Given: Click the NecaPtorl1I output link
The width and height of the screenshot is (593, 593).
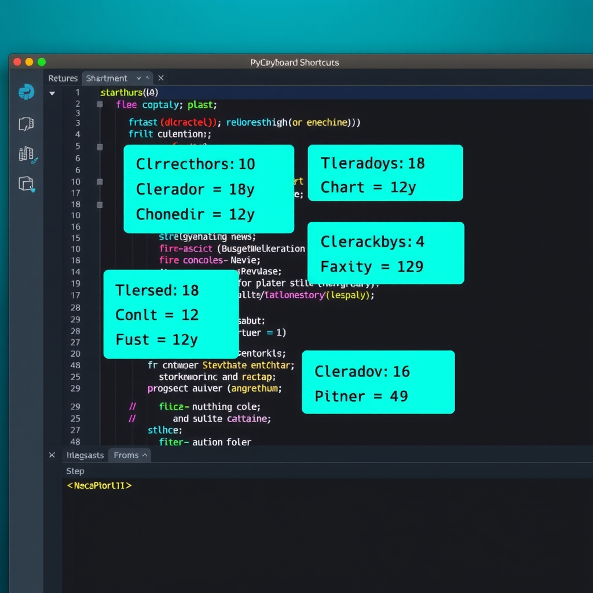Looking at the screenshot, I should pos(99,485).
